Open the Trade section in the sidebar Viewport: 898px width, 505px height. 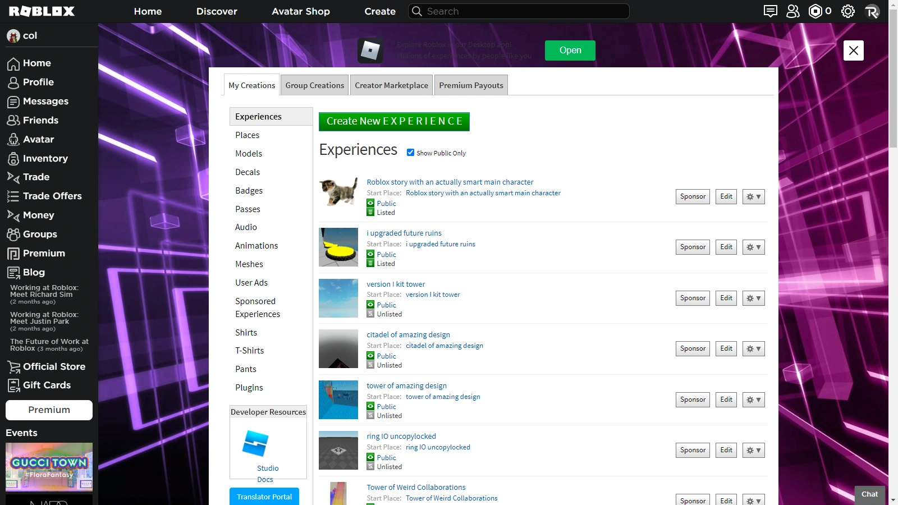click(36, 177)
